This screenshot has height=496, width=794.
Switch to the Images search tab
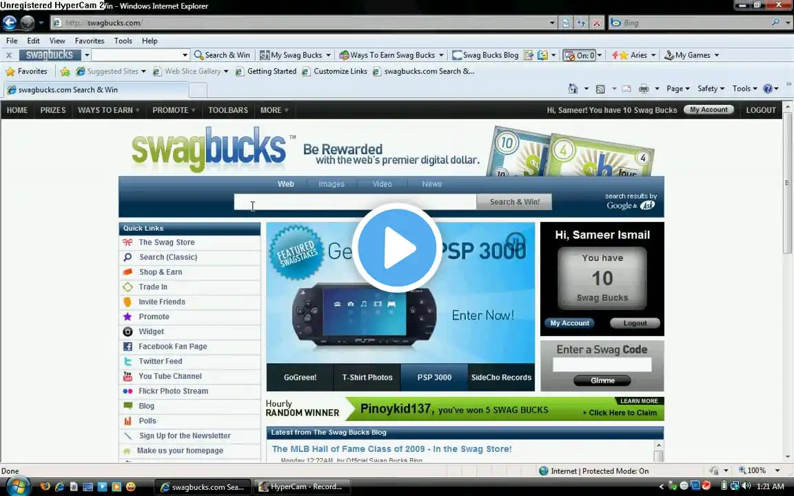pyautogui.click(x=332, y=184)
